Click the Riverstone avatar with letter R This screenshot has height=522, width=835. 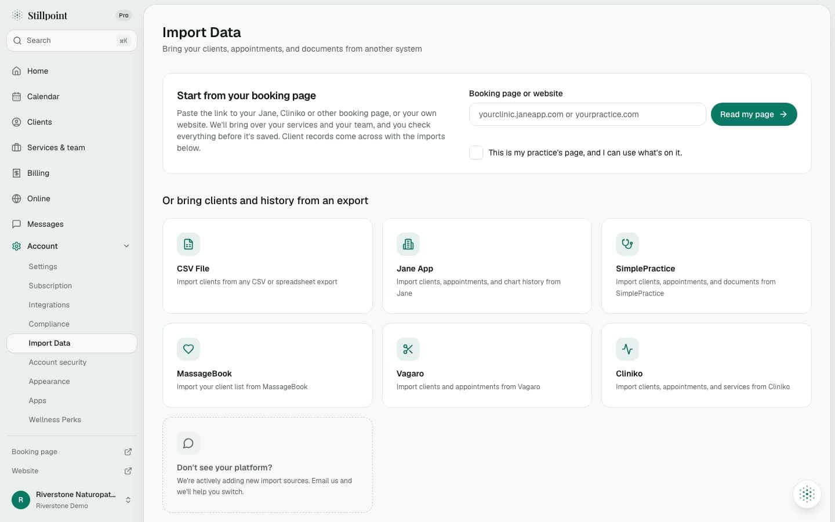click(21, 500)
